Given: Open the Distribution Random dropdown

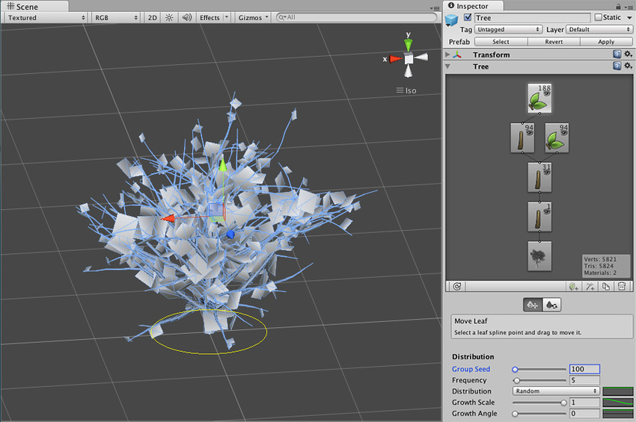Looking at the screenshot, I should [556, 391].
